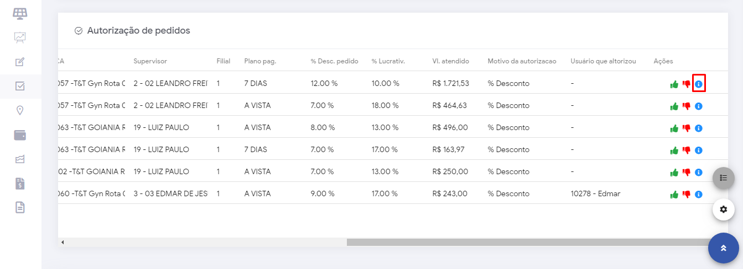
Task: Click the horizontal scrollbar thumb
Action: click(x=531, y=242)
